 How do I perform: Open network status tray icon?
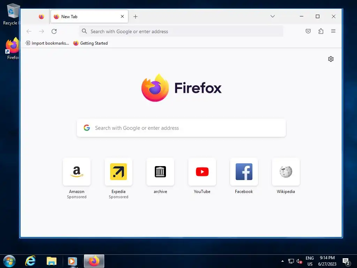291,261
